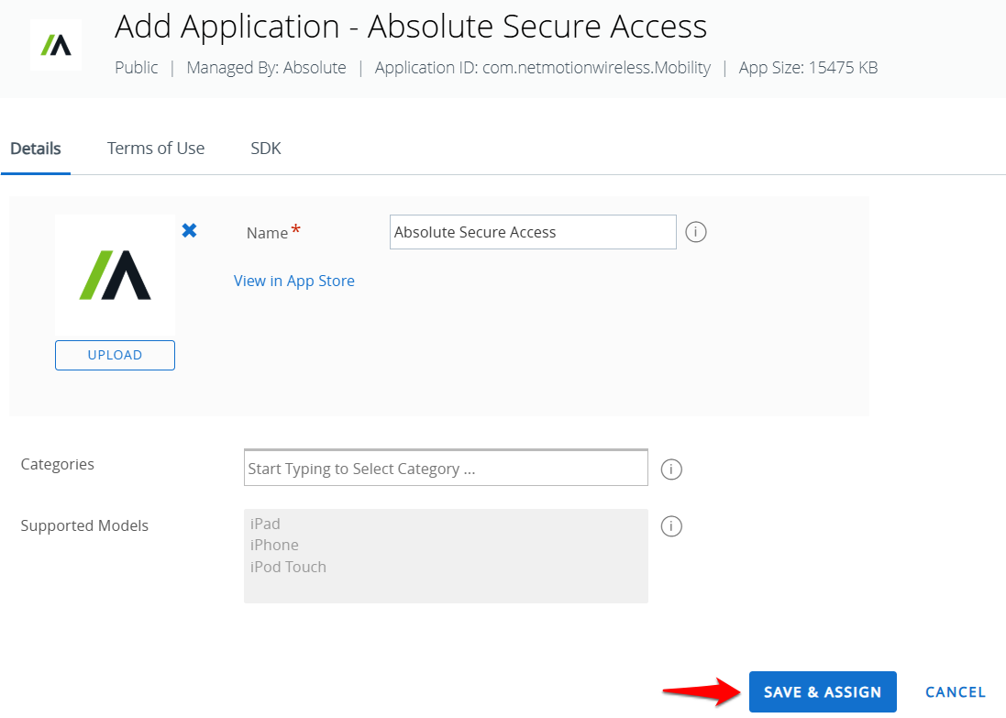1006x718 pixels.
Task: Open info tooltip next to Name field
Action: [x=695, y=232]
